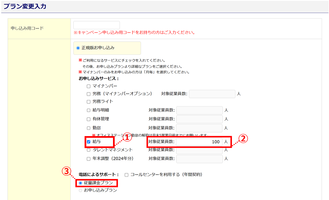
Task: Check コールセンターを利用する（年間契約） option
Action: 127,175
